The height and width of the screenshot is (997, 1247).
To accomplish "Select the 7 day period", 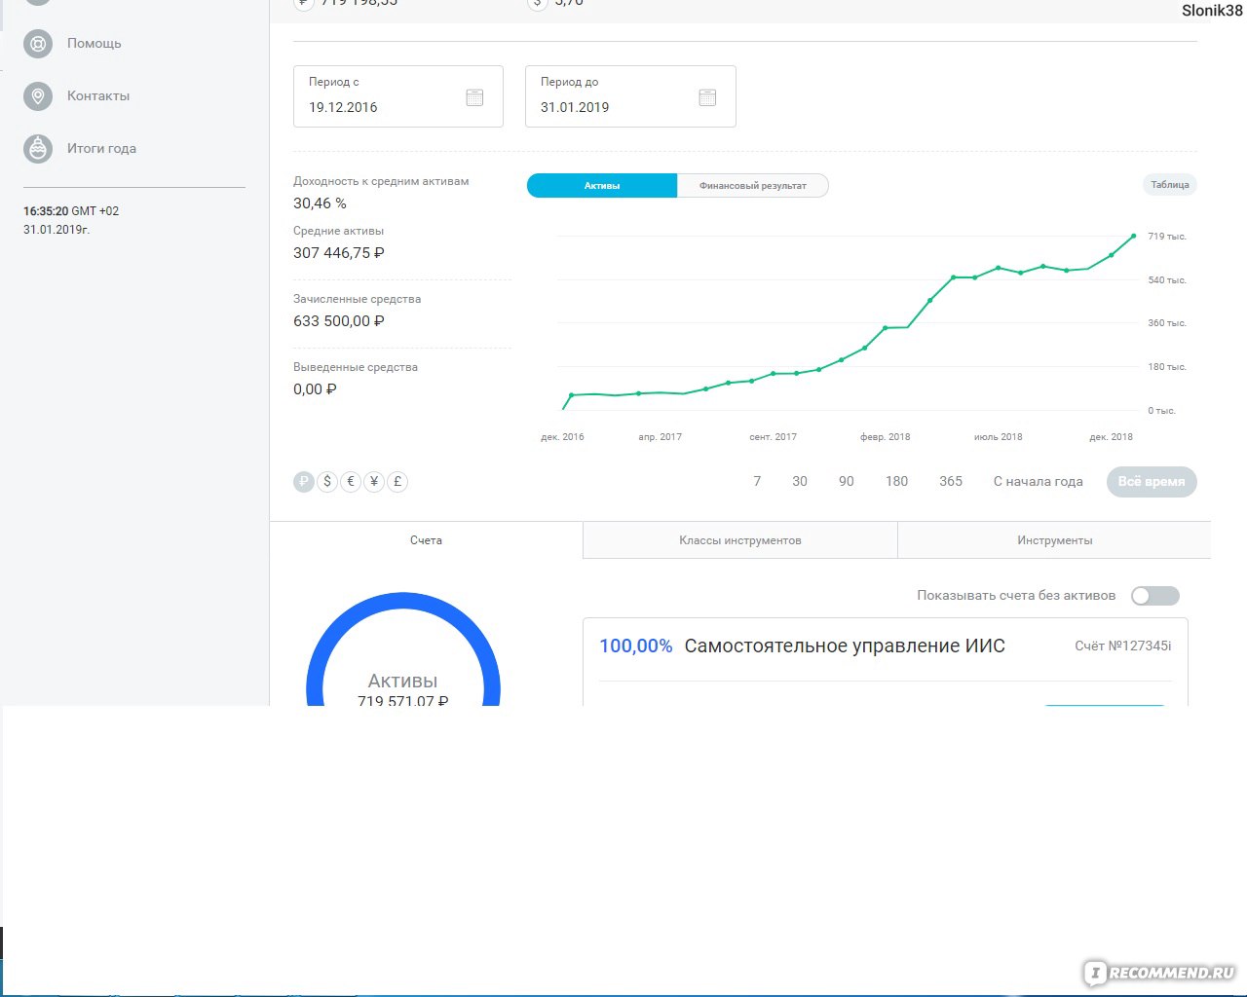I will [757, 482].
